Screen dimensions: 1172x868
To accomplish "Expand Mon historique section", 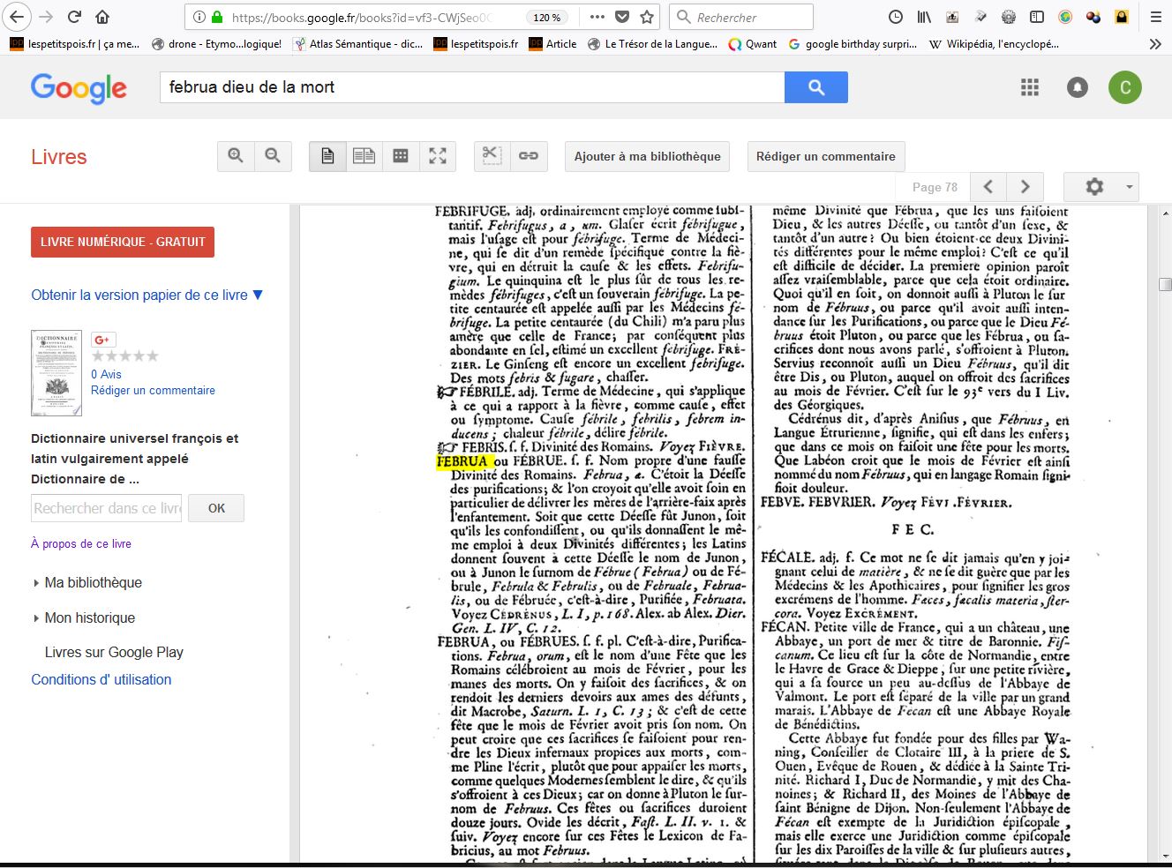I will (x=89, y=617).
